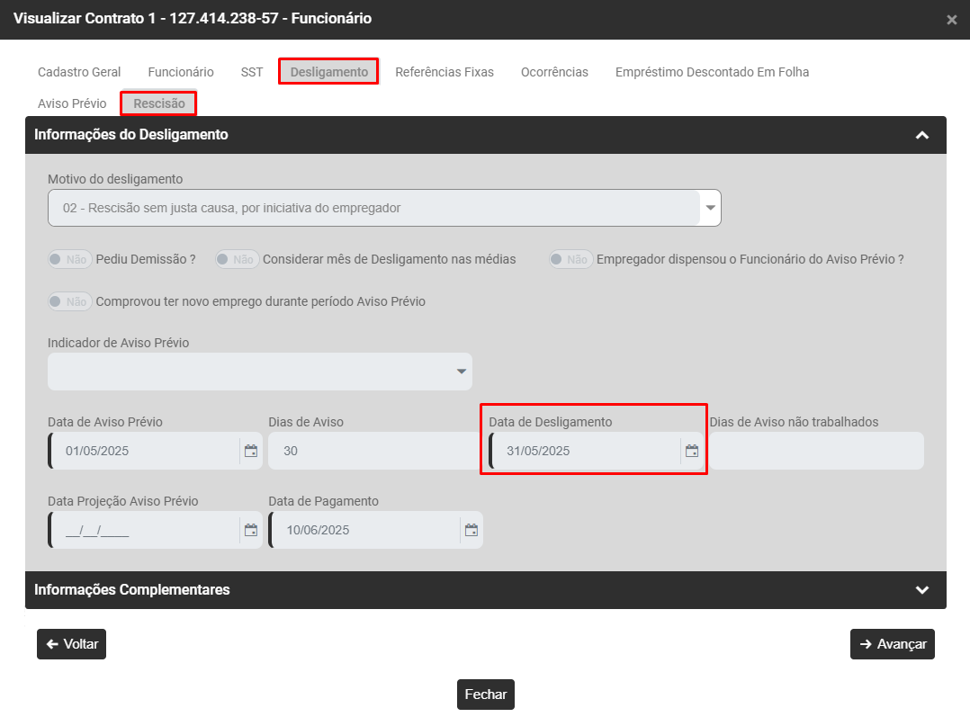Click the Dias de Aviso field
The image size is (970, 717).
point(373,451)
